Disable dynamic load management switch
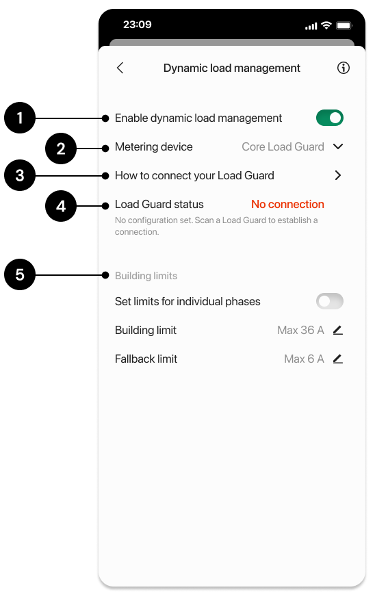Viewport: 375px width, 605px height. click(330, 118)
